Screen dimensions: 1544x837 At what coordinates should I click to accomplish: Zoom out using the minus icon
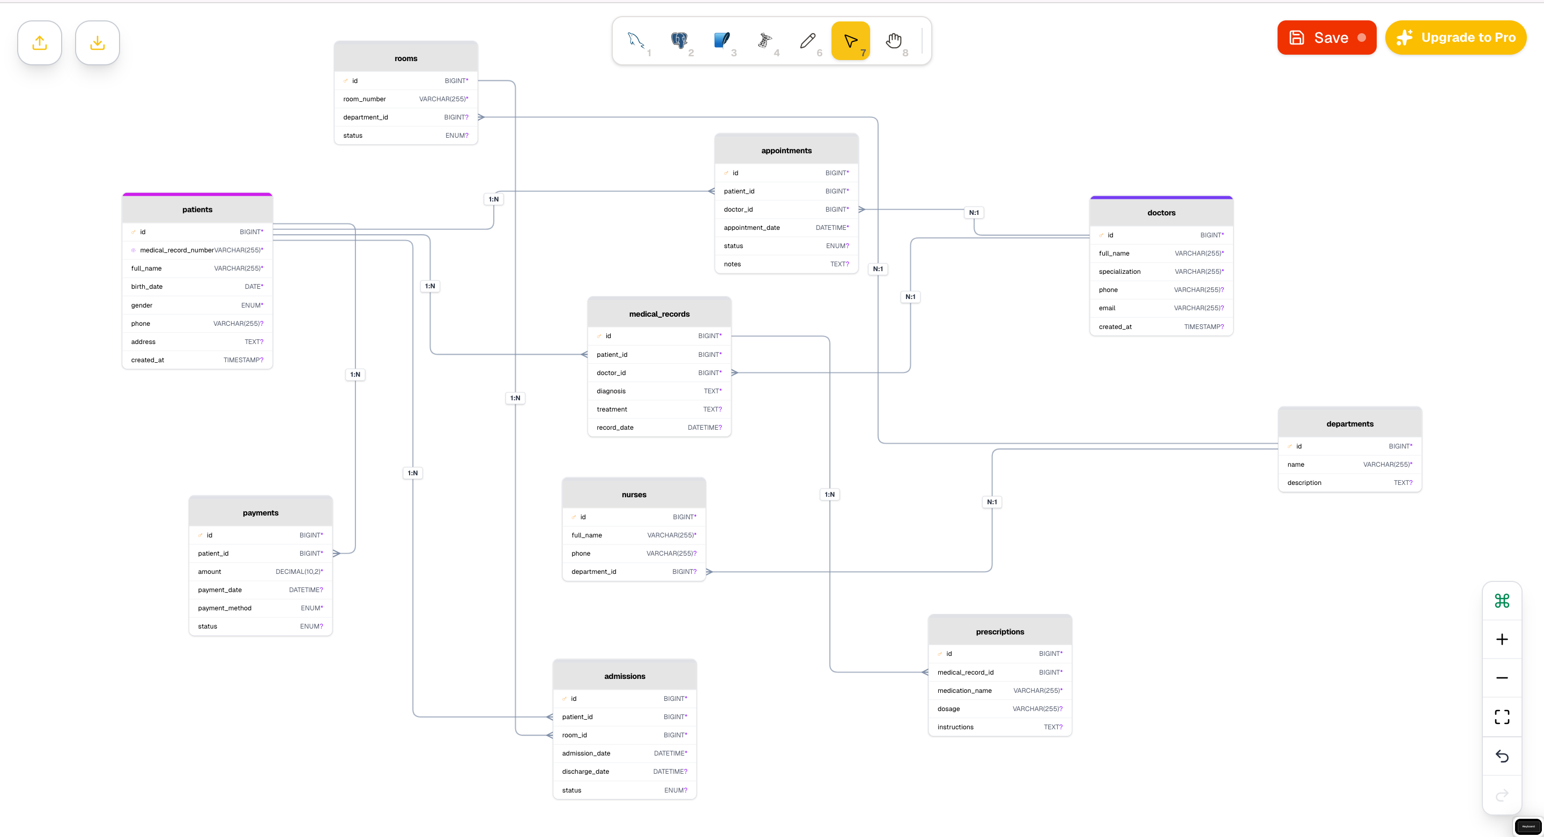[1502, 678]
